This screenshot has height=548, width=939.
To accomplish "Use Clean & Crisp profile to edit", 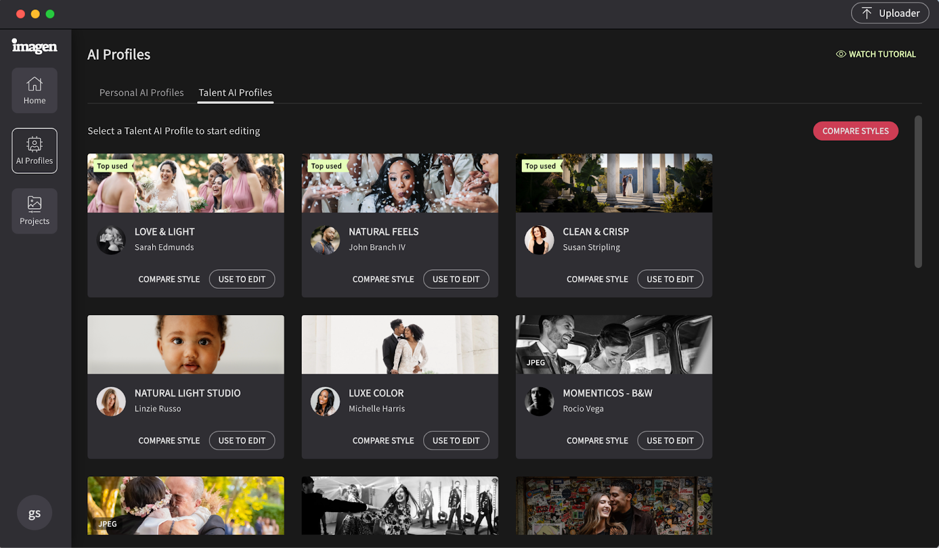I will point(670,279).
